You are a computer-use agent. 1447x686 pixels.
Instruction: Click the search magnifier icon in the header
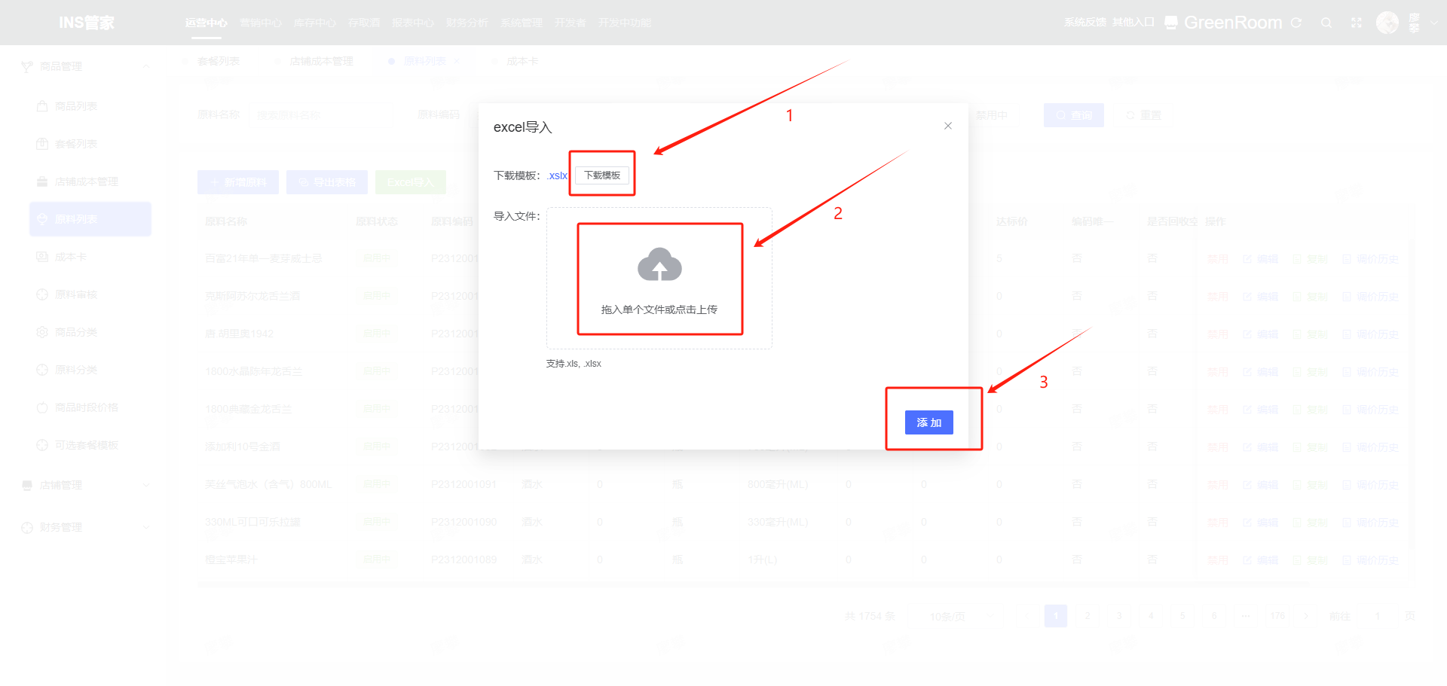pyautogui.click(x=1326, y=23)
